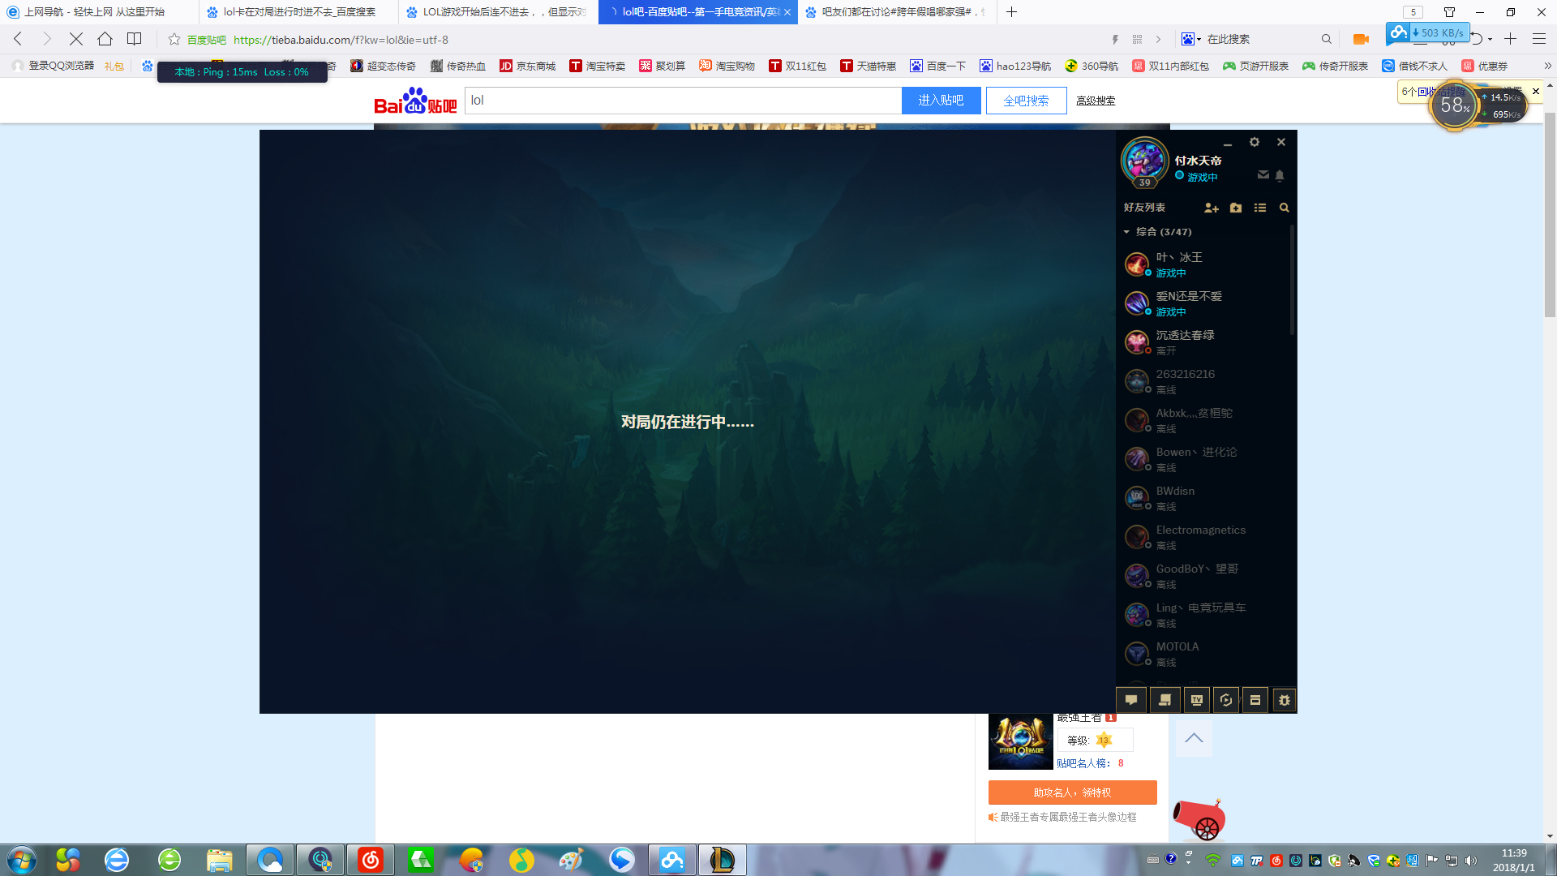
Task: Add a friend in the friends list
Action: (x=1212, y=208)
